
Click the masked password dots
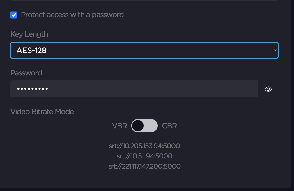pyautogui.click(x=32, y=89)
